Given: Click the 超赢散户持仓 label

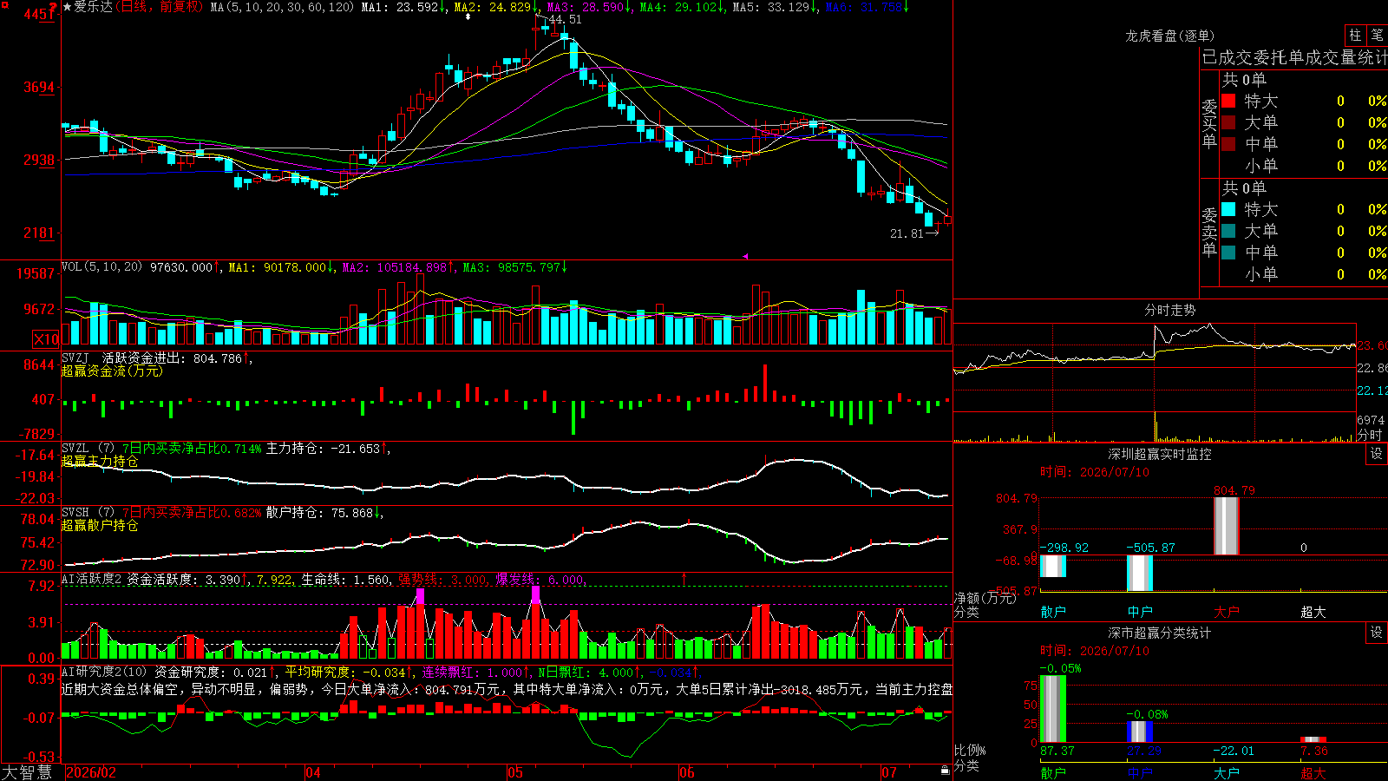Looking at the screenshot, I should (100, 526).
